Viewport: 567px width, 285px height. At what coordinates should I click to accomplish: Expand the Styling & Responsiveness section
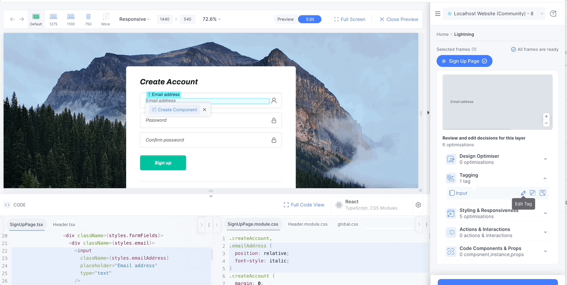click(x=545, y=213)
